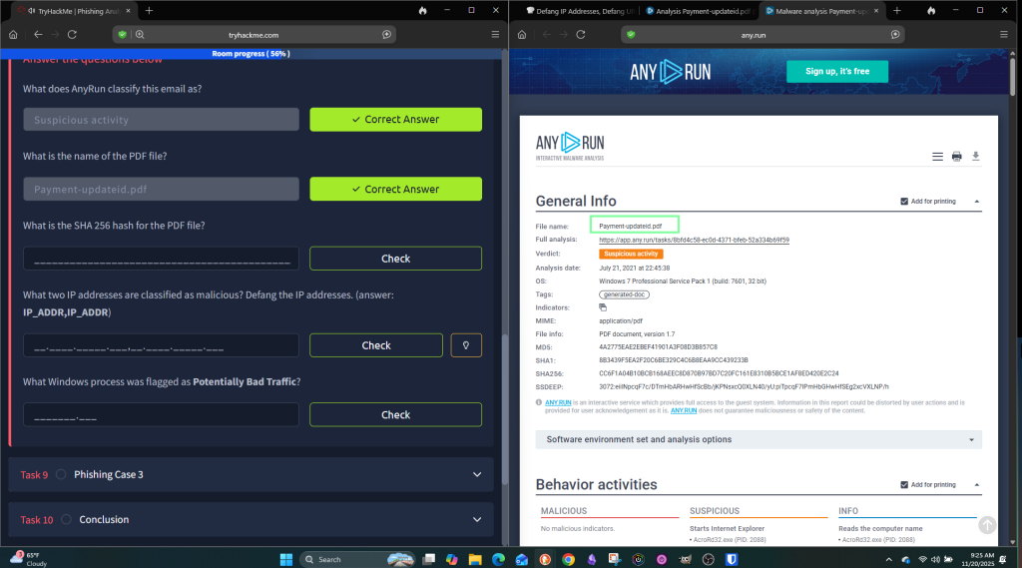The height and width of the screenshot is (568, 1022).
Task: Switch to the Analysis Payment-updateid.pdf tab
Action: click(697, 10)
